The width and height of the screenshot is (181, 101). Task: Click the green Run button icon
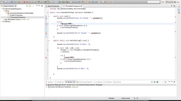[63, 2]
